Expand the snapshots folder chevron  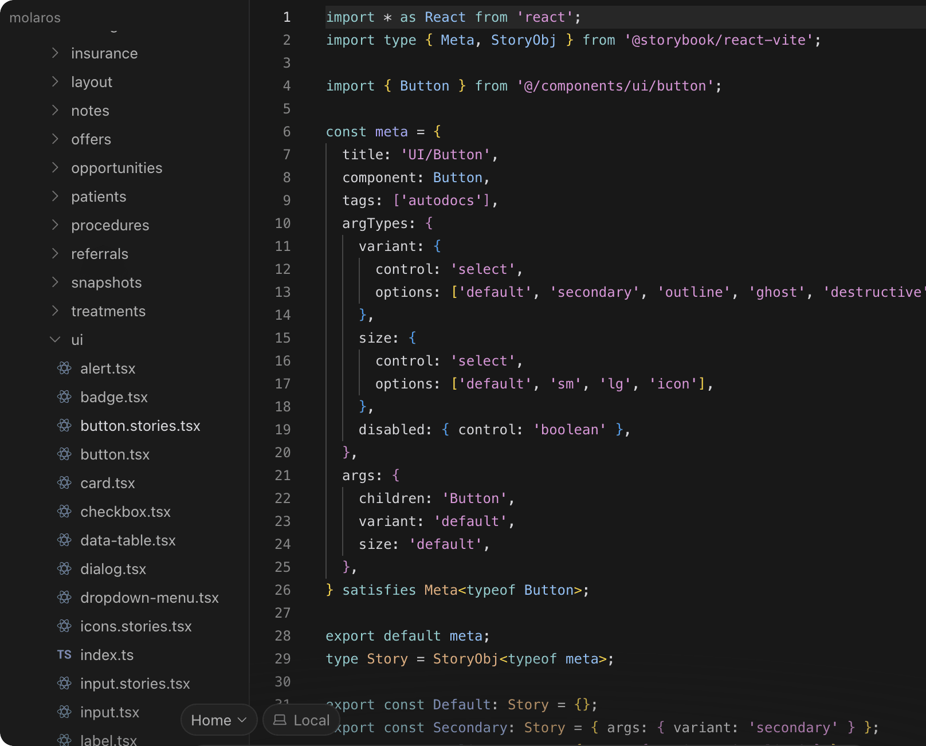pyautogui.click(x=55, y=282)
